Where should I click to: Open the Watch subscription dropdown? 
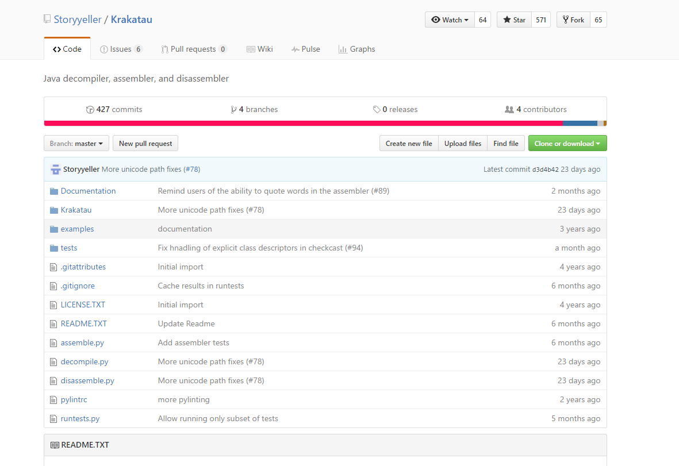450,20
